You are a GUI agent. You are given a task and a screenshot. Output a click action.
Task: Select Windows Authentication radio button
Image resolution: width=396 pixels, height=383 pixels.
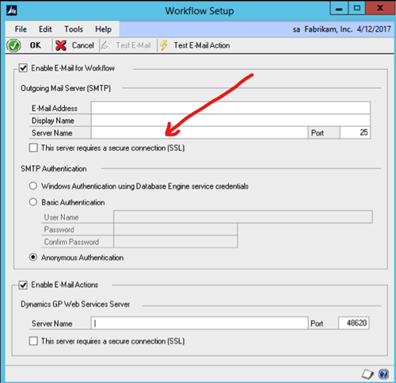pos(33,186)
